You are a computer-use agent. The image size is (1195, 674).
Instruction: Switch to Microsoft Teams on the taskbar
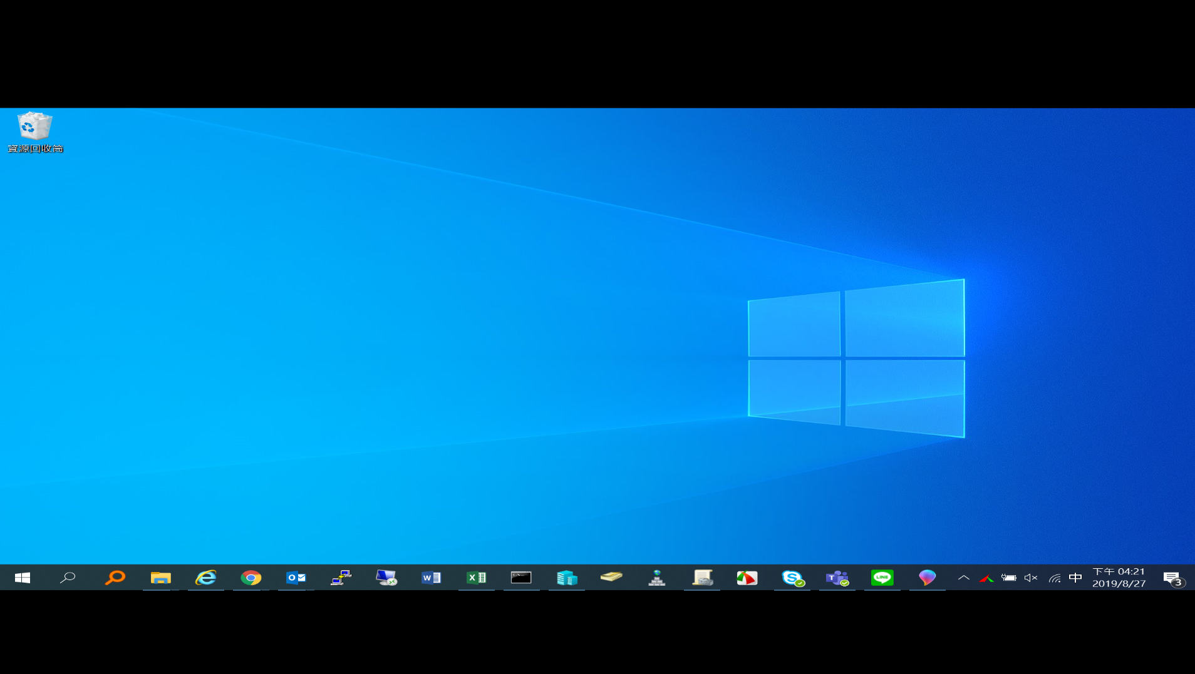pos(837,578)
